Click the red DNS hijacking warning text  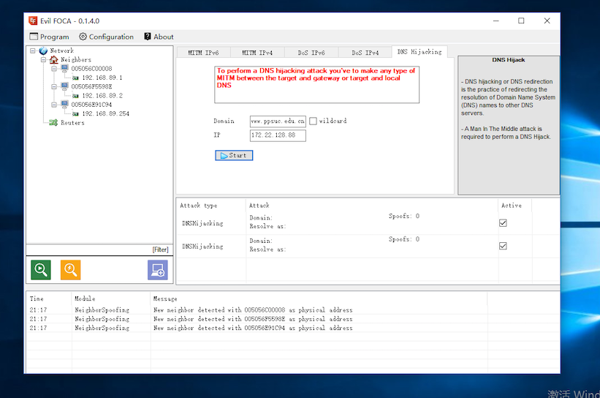(316, 78)
